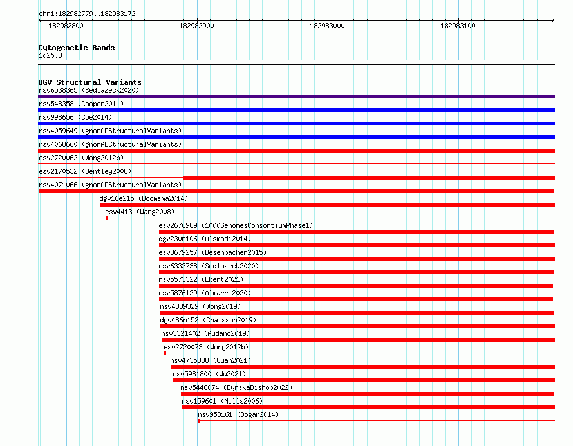Click the red bar under nsv5446074
The height and width of the screenshot is (446, 573).
[x=368, y=394]
